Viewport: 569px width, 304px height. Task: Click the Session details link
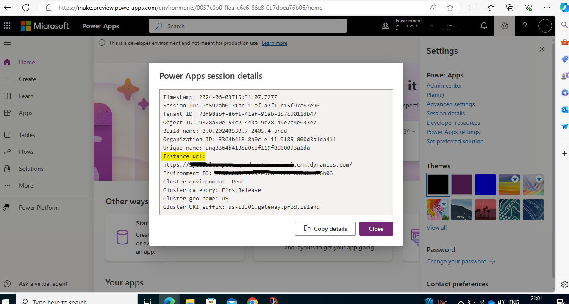click(446, 113)
